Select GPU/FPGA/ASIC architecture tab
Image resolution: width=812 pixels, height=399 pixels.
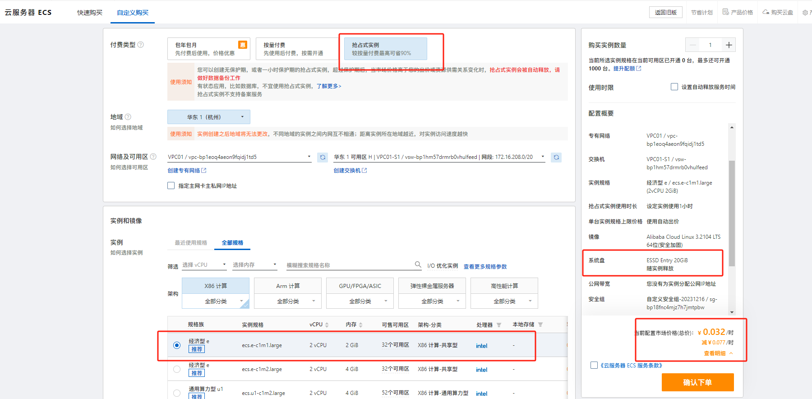coord(360,286)
